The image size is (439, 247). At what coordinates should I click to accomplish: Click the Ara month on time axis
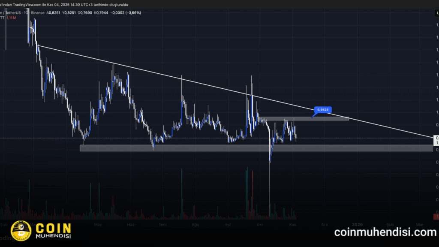[x=325, y=224]
